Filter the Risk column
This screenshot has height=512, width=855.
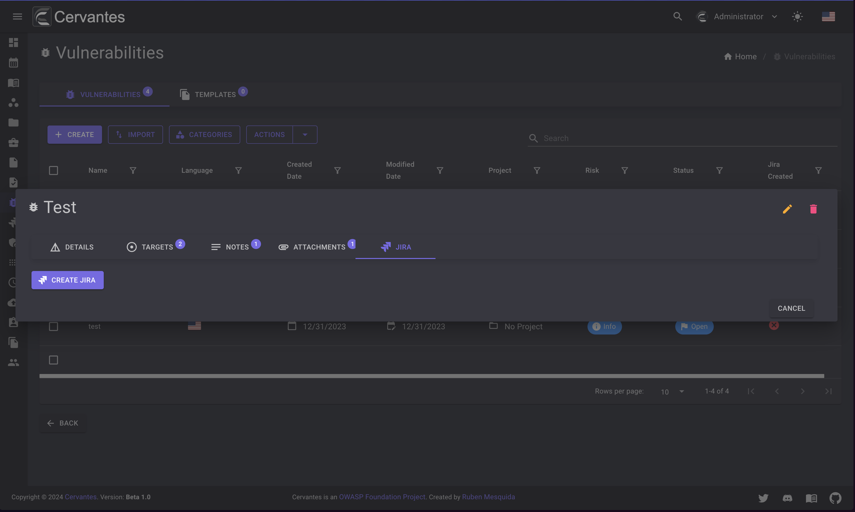coord(624,170)
